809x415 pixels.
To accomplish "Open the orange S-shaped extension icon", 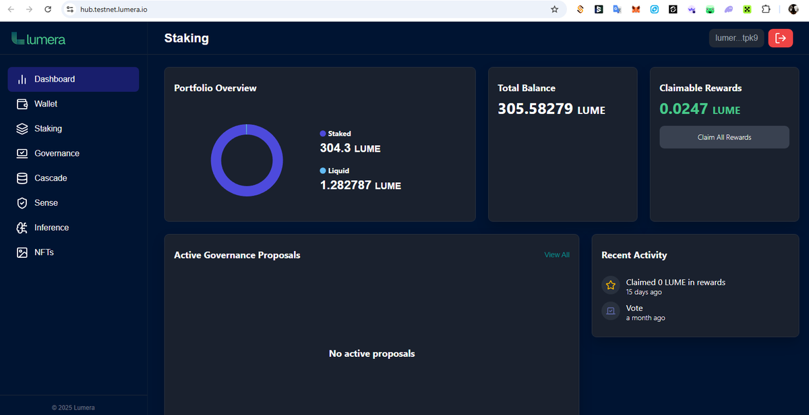I will [x=580, y=9].
